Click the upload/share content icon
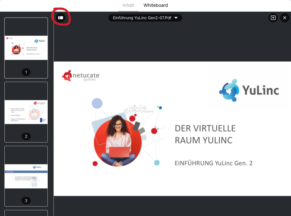Viewport: 291px width, 216px height. pos(273,18)
